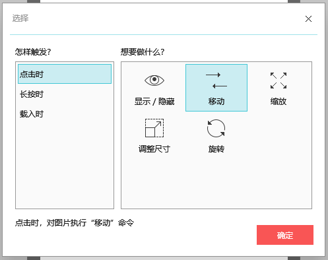Click the 显示 / 隐藏 text label

[154, 102]
